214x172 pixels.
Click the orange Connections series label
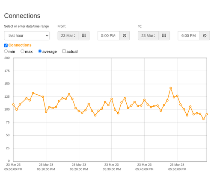coord(20,45)
